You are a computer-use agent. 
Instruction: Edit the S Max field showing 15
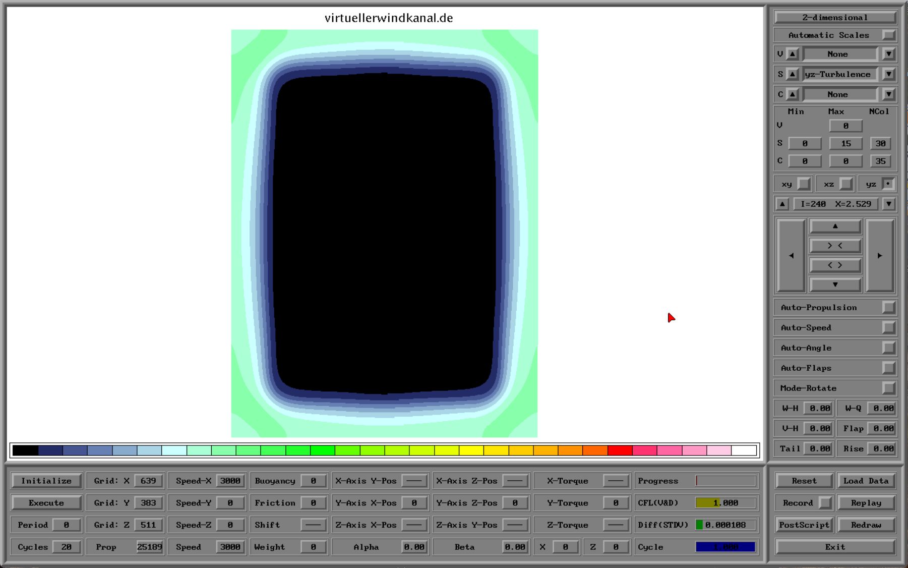point(845,143)
